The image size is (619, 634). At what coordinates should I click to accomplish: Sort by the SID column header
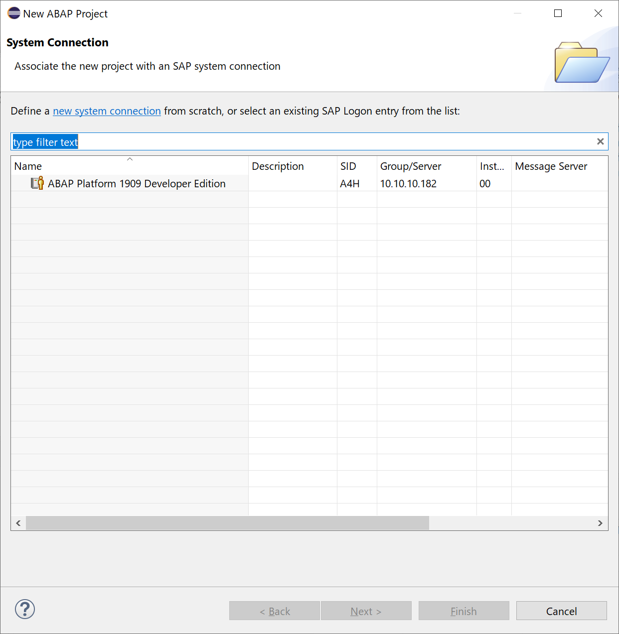pos(357,166)
